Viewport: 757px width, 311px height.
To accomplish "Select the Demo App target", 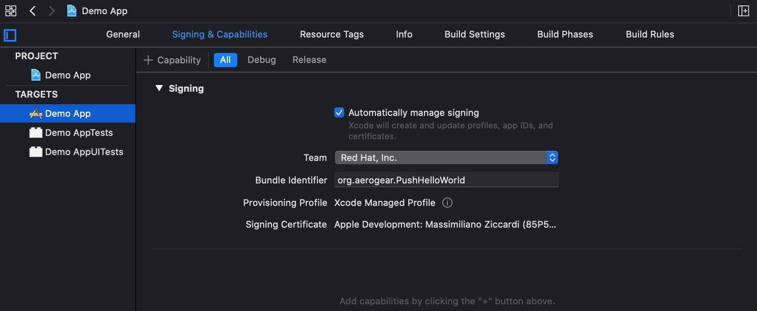I will coord(68,113).
